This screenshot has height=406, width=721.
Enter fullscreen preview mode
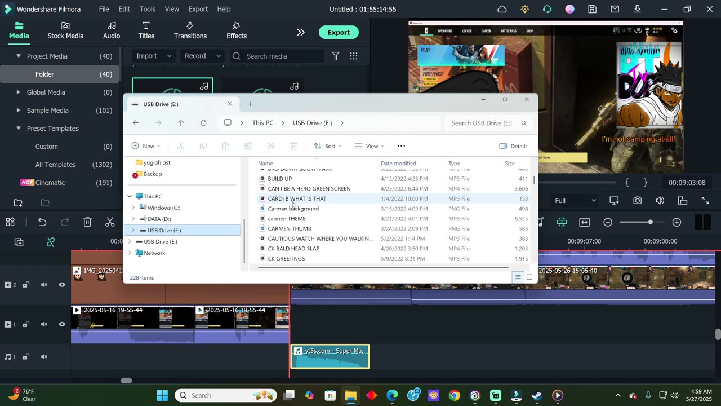point(705,201)
